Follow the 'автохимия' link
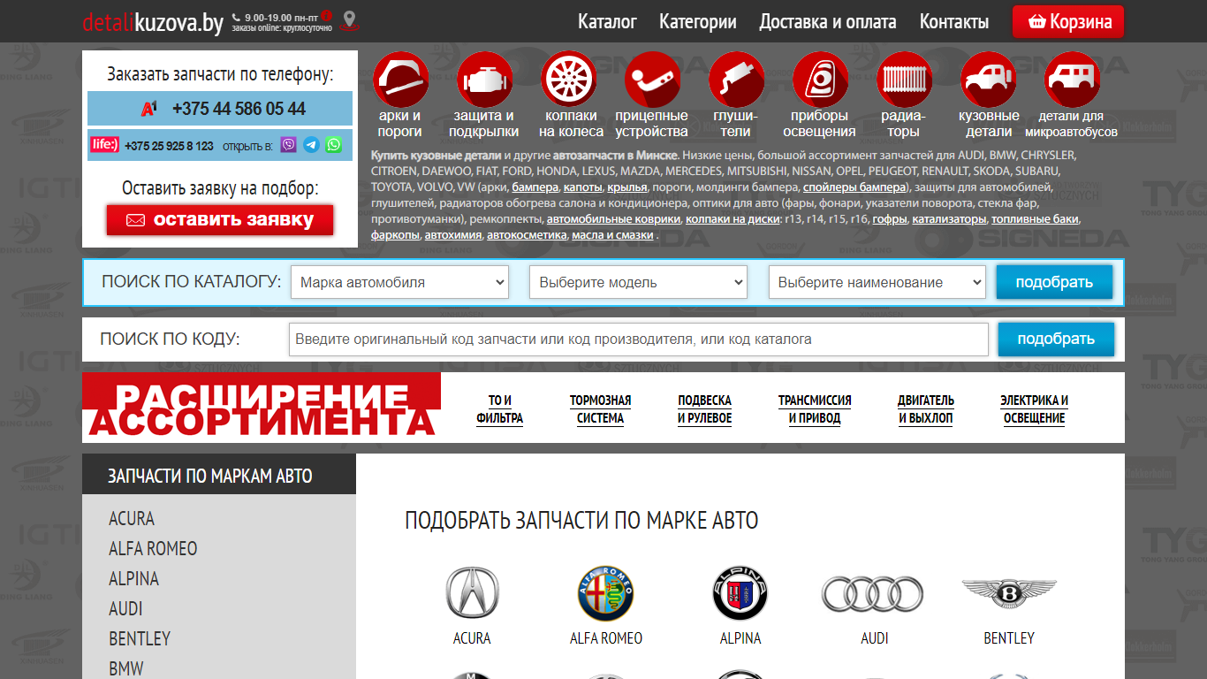1207x679 pixels. tap(453, 235)
